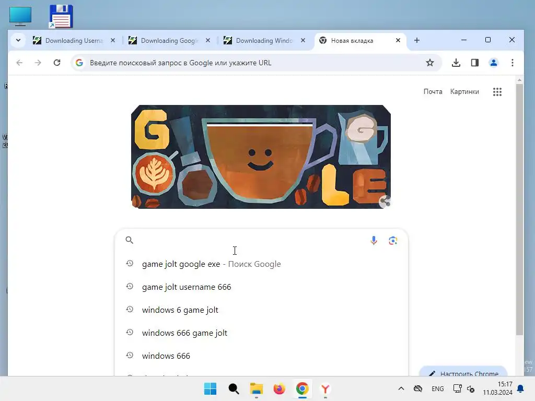Screen dimensions: 535x401
Task: Click the search magnifier in the Google box
Action: pos(130,240)
